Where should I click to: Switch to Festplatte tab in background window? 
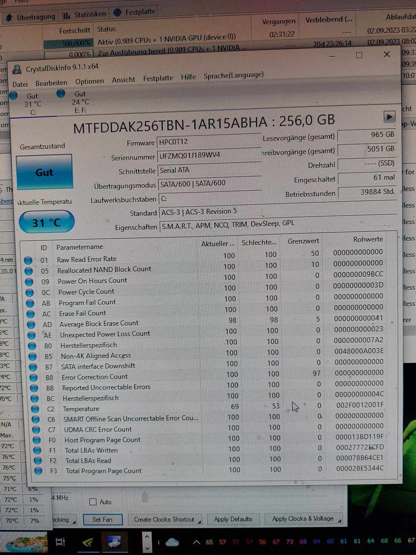click(135, 12)
